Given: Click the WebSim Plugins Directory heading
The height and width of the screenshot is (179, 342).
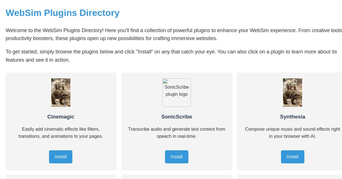Looking at the screenshot, I should [x=62, y=13].
